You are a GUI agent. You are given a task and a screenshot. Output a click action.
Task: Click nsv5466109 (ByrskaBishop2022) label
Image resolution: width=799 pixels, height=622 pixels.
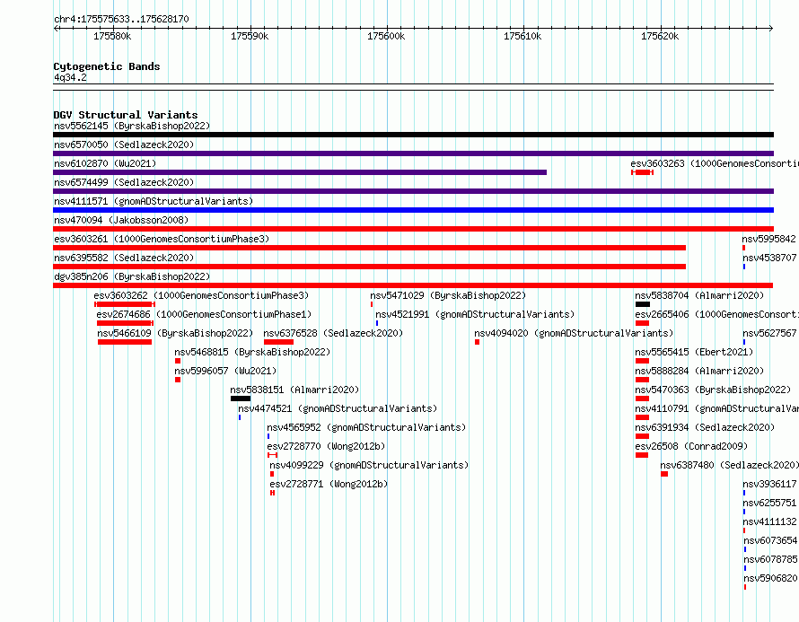tap(175, 333)
